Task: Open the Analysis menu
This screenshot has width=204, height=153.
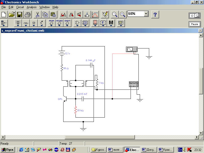Action: click(32, 7)
